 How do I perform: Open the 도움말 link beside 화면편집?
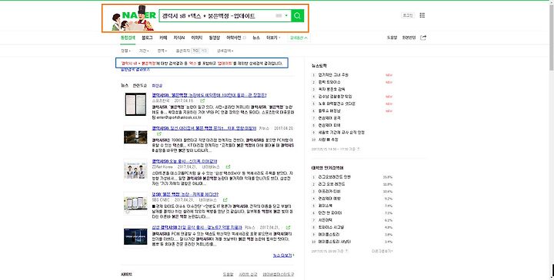click(392, 38)
